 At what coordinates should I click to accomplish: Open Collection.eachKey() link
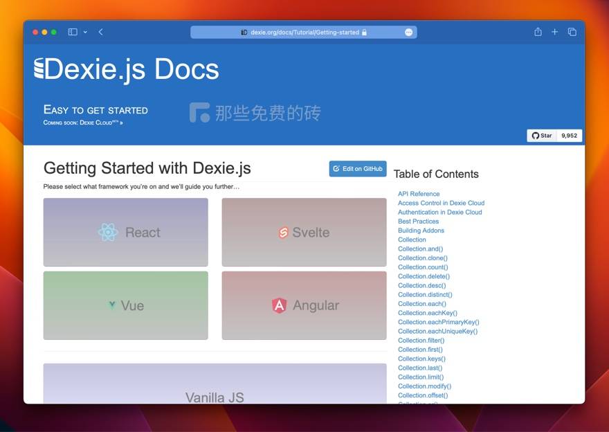(428, 313)
